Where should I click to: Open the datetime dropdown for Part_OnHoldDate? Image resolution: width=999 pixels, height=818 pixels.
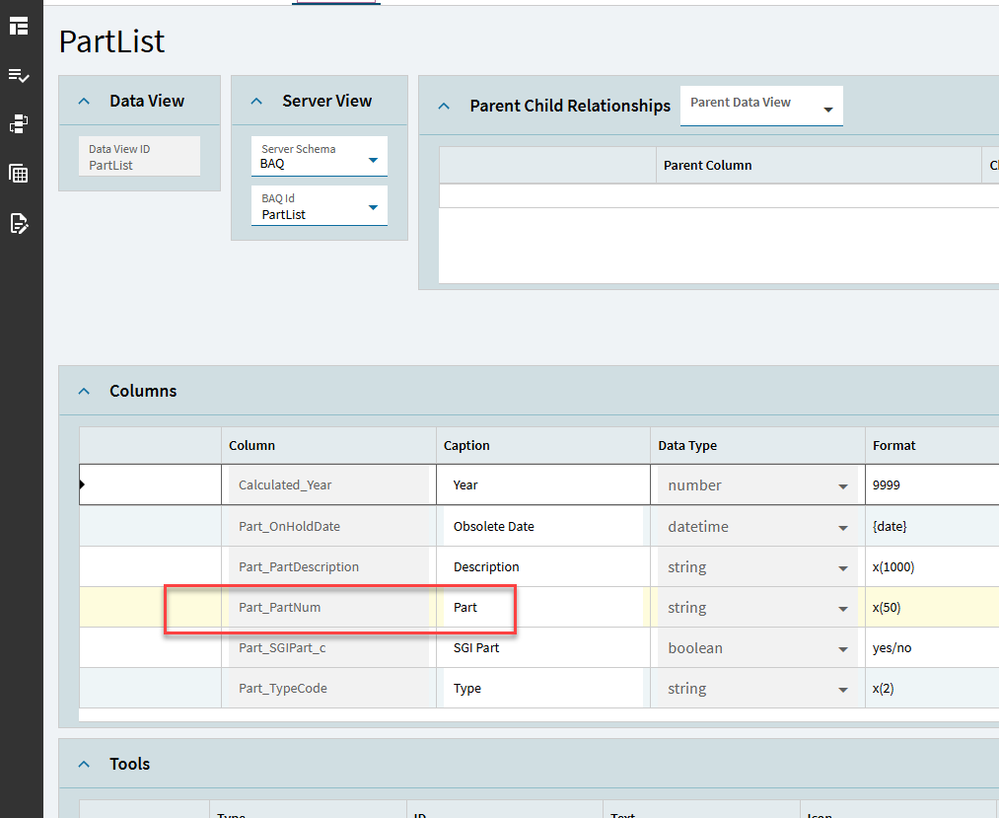point(843,526)
